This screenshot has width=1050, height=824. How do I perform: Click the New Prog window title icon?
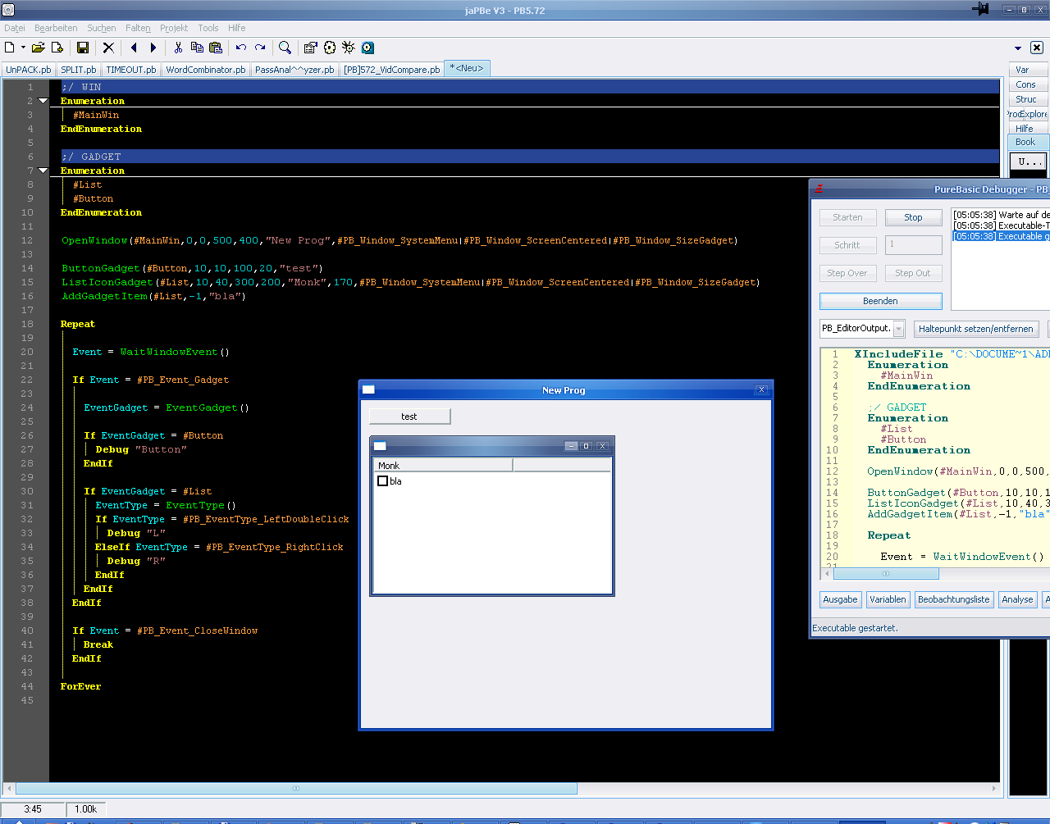tap(369, 390)
